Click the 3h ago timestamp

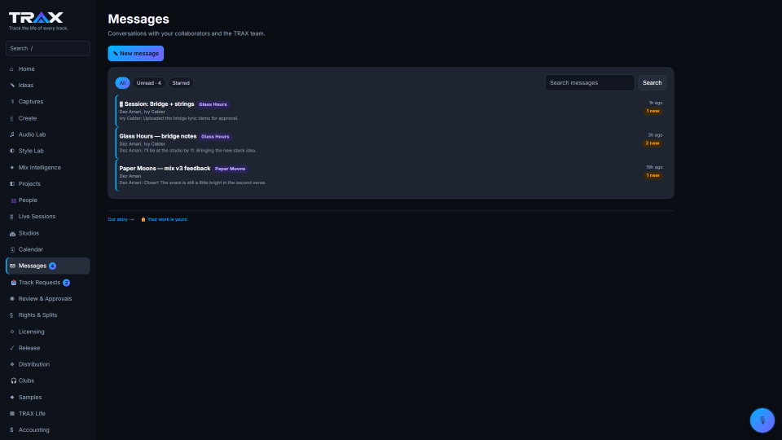(x=655, y=135)
